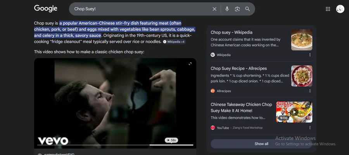Click the Allrecipes ingredients snippet text
The height and width of the screenshot is (155, 349).
point(250,78)
